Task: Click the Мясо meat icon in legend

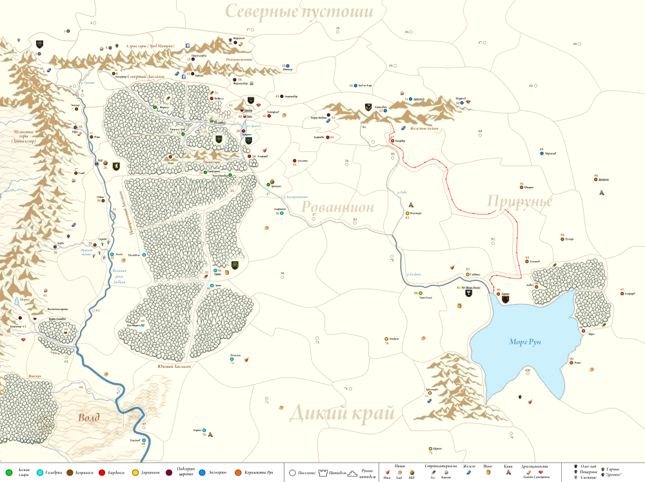Action: click(388, 472)
